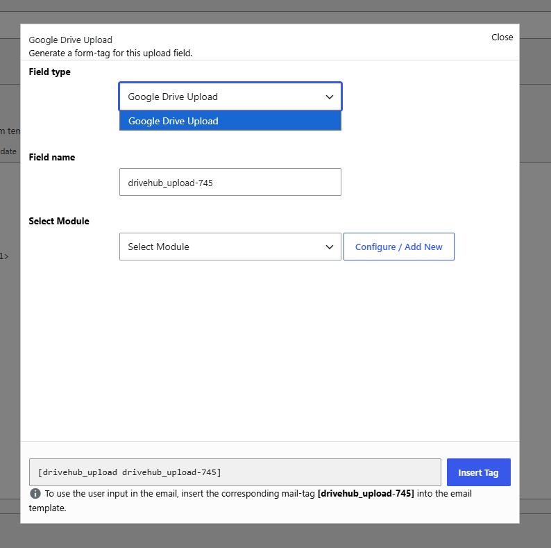Click the Select Module label
Image resolution: width=551 pixels, height=548 pixels.
(59, 222)
